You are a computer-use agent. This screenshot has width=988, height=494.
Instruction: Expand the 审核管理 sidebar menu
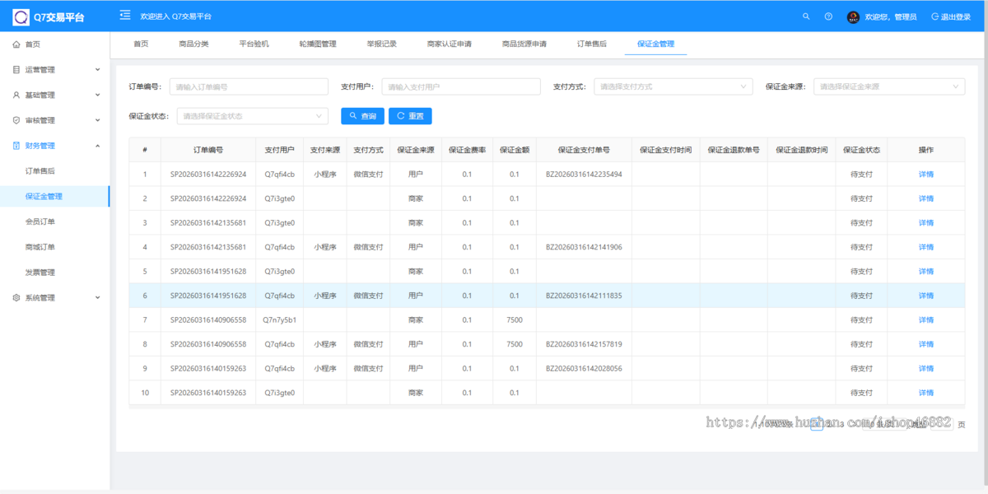coord(54,120)
